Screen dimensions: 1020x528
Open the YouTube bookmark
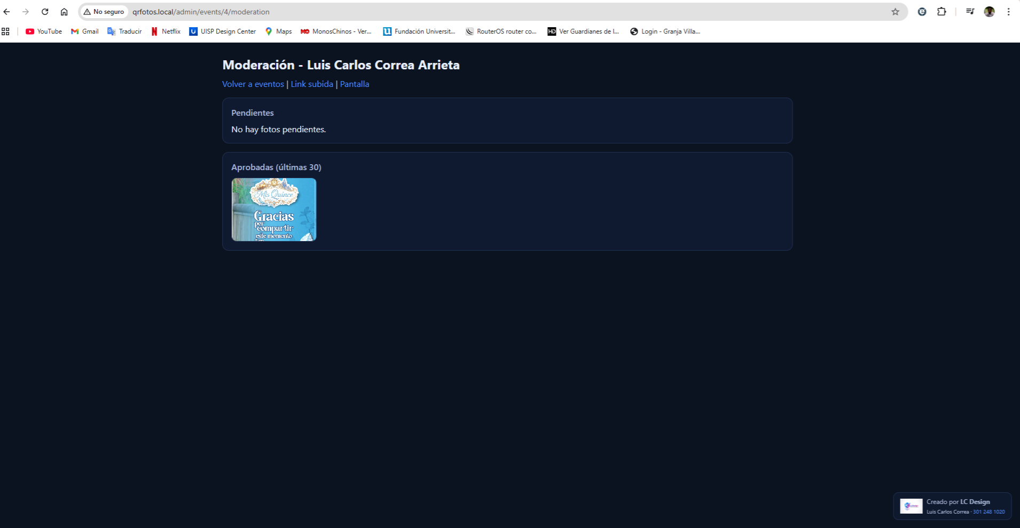coord(44,31)
